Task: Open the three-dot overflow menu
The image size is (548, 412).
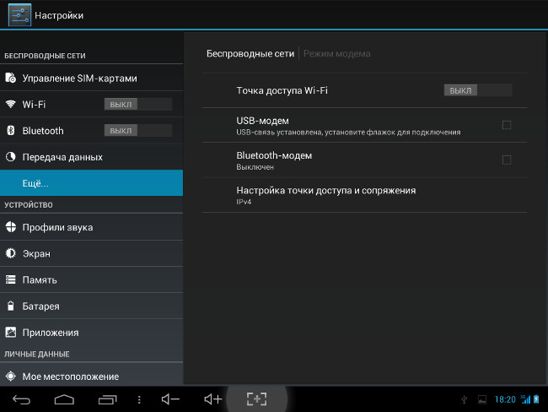Action: coord(139,399)
